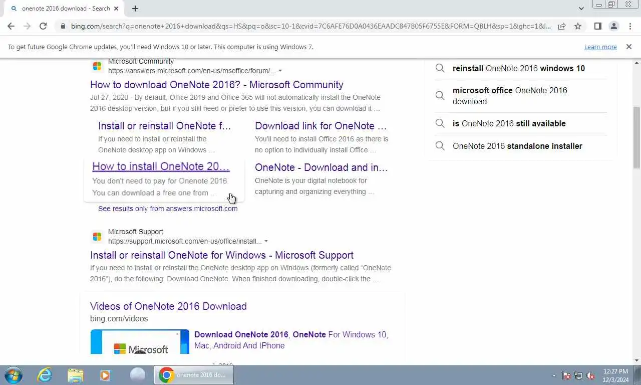This screenshot has width=641, height=385.
Task: Open Install or reinstall OneNote sublink
Action: click(x=165, y=126)
